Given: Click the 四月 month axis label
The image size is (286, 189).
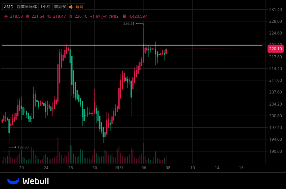Looking at the screenshot, I should tap(119, 168).
